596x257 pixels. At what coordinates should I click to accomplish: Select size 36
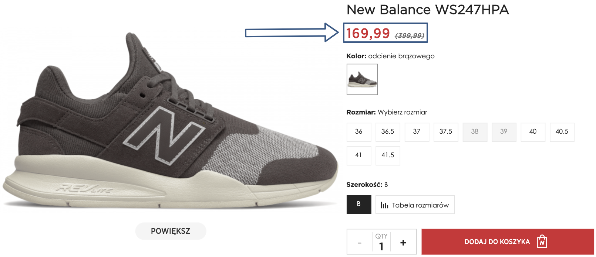tap(358, 132)
